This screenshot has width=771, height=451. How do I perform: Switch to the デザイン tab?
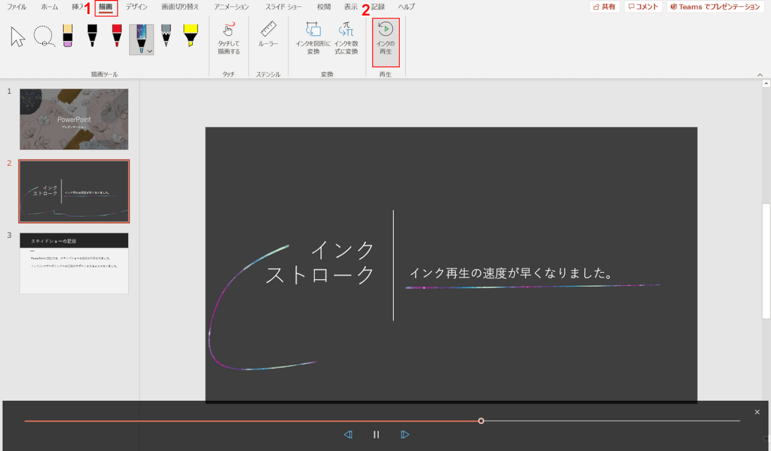coord(136,7)
